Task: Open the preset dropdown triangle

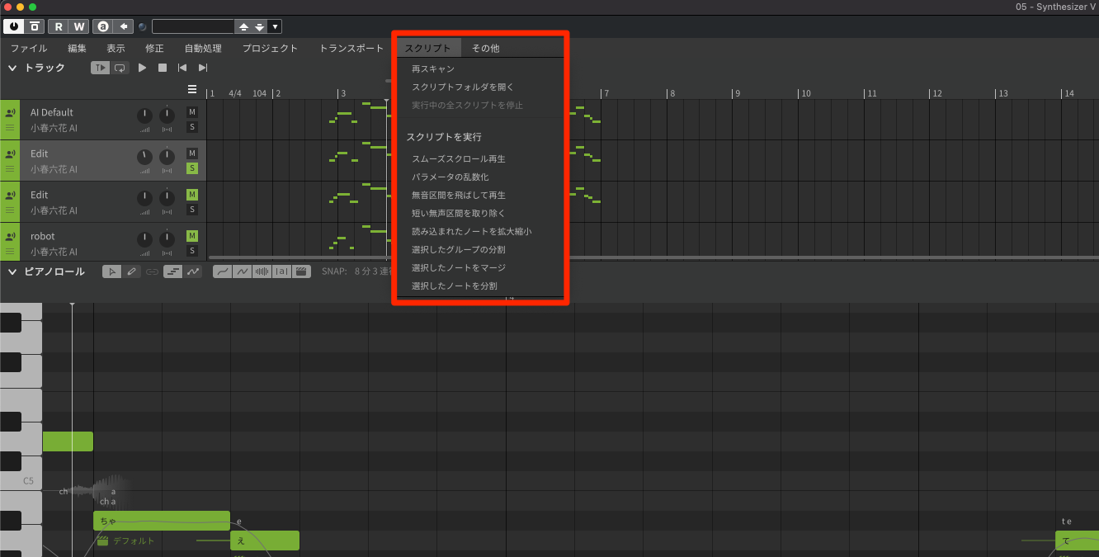Action: pos(276,26)
